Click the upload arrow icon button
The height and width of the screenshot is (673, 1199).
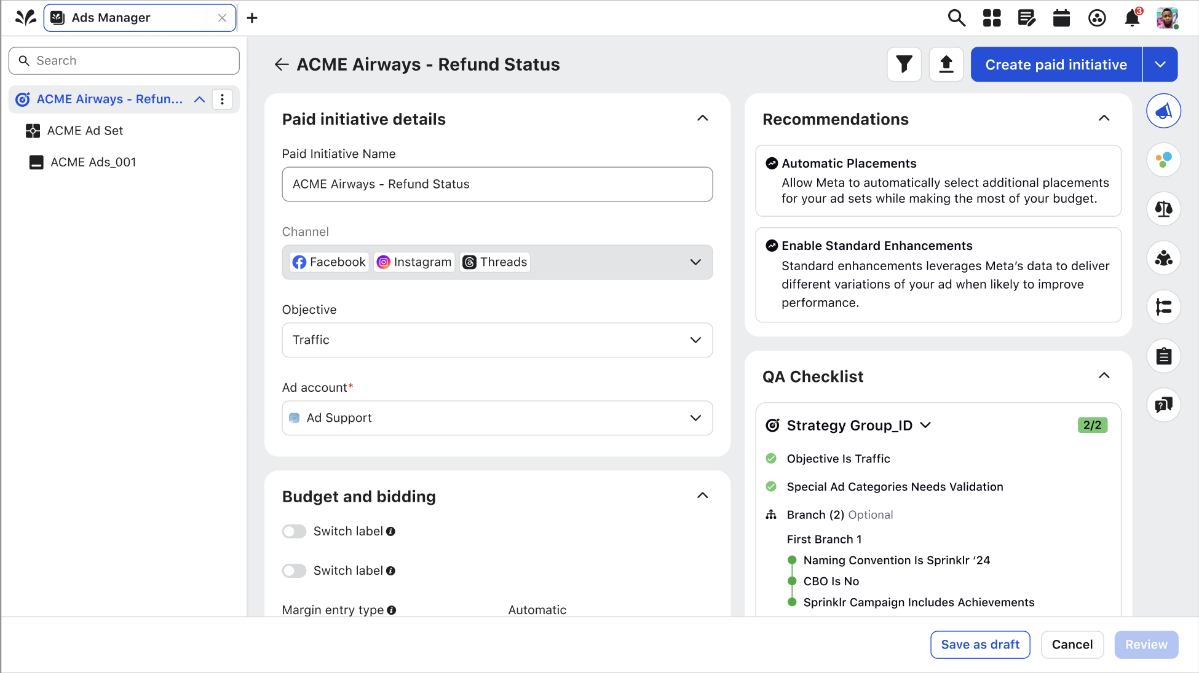point(946,64)
